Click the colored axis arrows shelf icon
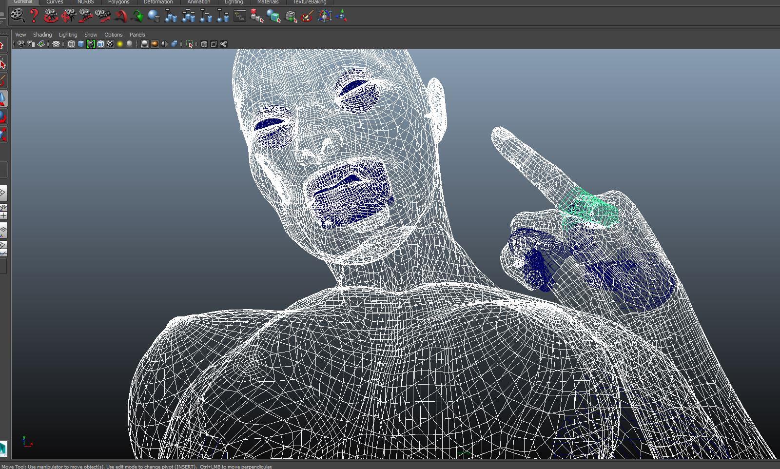 (x=342, y=16)
